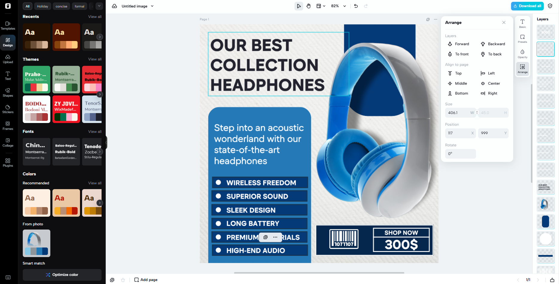
Task: Expand the style filter chips dropdown
Action: point(99,6)
